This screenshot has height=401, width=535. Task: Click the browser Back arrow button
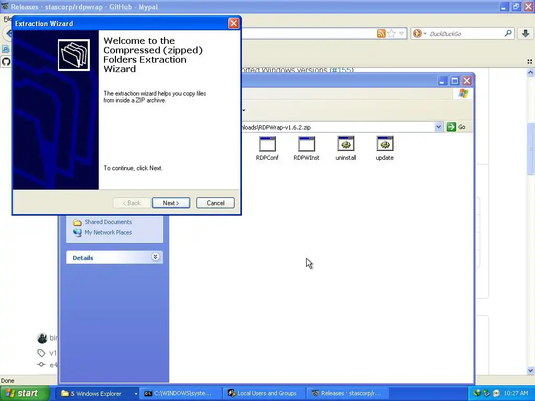[7, 33]
